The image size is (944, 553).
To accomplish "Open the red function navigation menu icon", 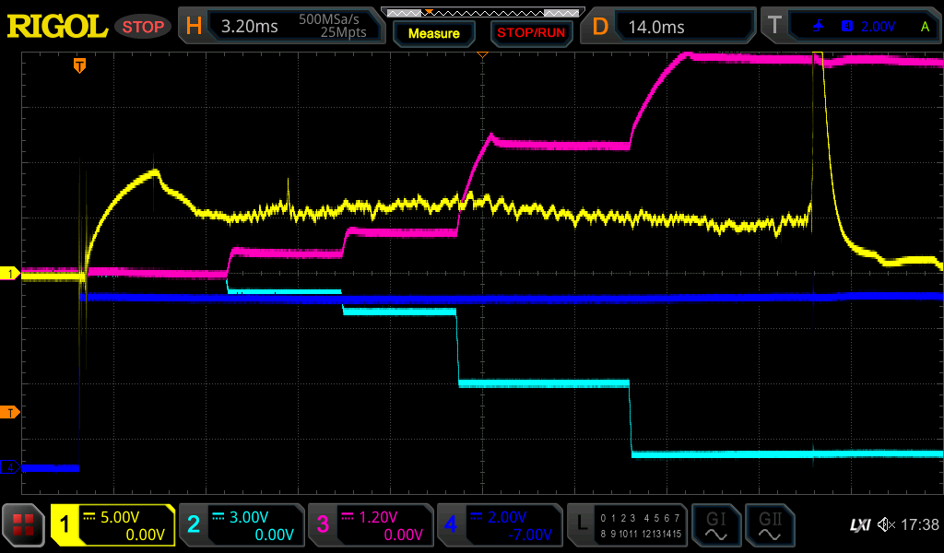I will pos(24,525).
